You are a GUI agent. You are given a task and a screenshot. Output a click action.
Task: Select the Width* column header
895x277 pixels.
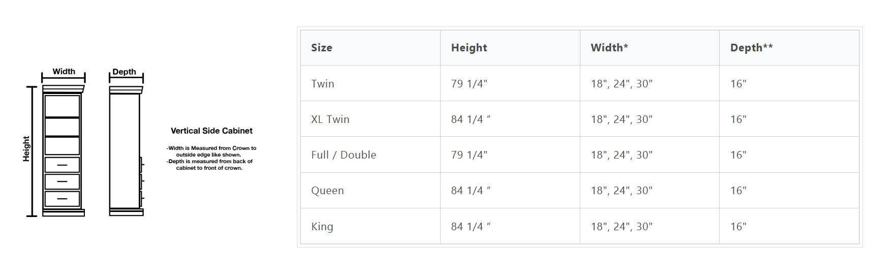point(609,48)
